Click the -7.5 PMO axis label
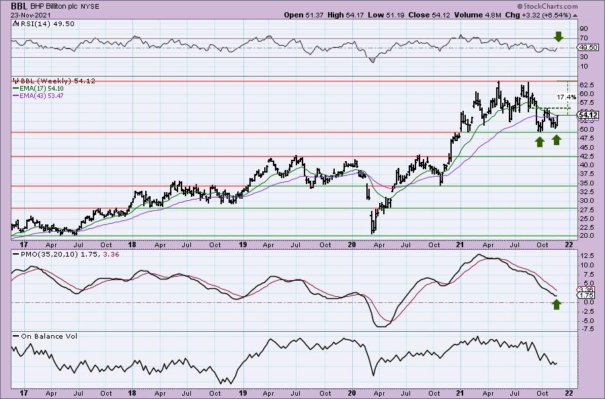Viewport: 605px width, 399px height. coord(586,329)
